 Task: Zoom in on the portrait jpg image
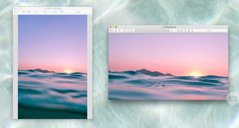(29, 12)
